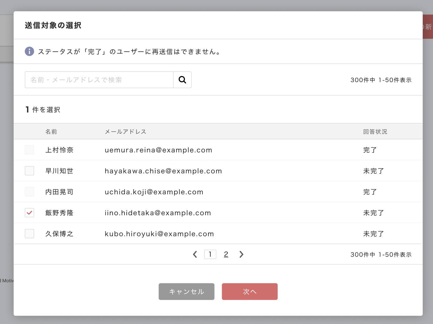Toggle checkbox for 内田晃司

29,192
